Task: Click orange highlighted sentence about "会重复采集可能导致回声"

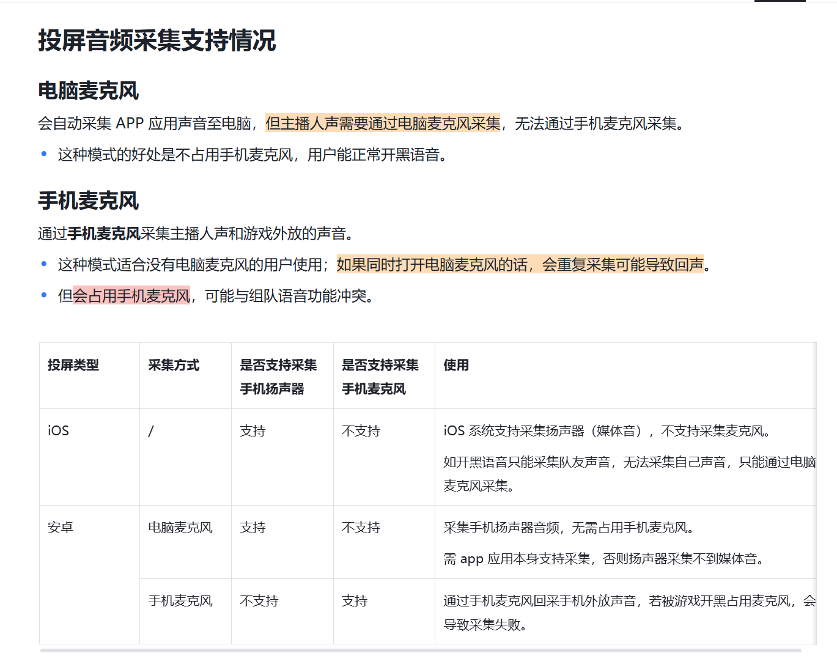Action: point(520,265)
